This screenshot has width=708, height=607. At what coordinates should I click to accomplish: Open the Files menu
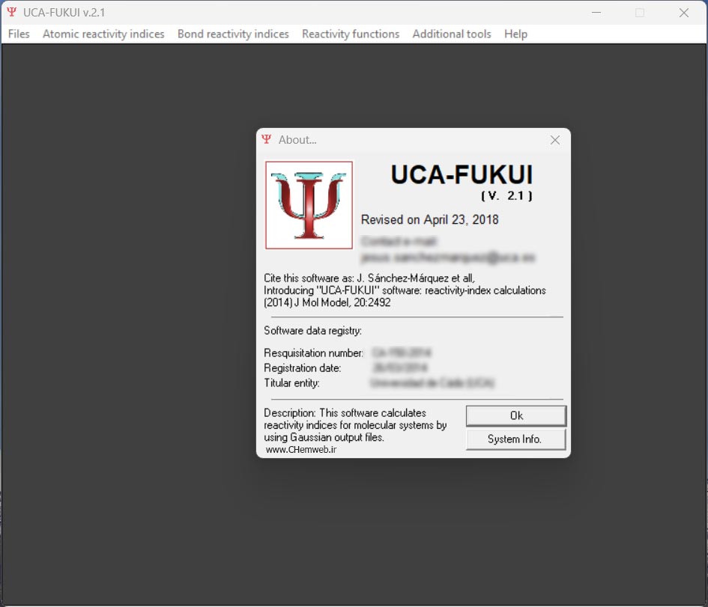[x=19, y=34]
